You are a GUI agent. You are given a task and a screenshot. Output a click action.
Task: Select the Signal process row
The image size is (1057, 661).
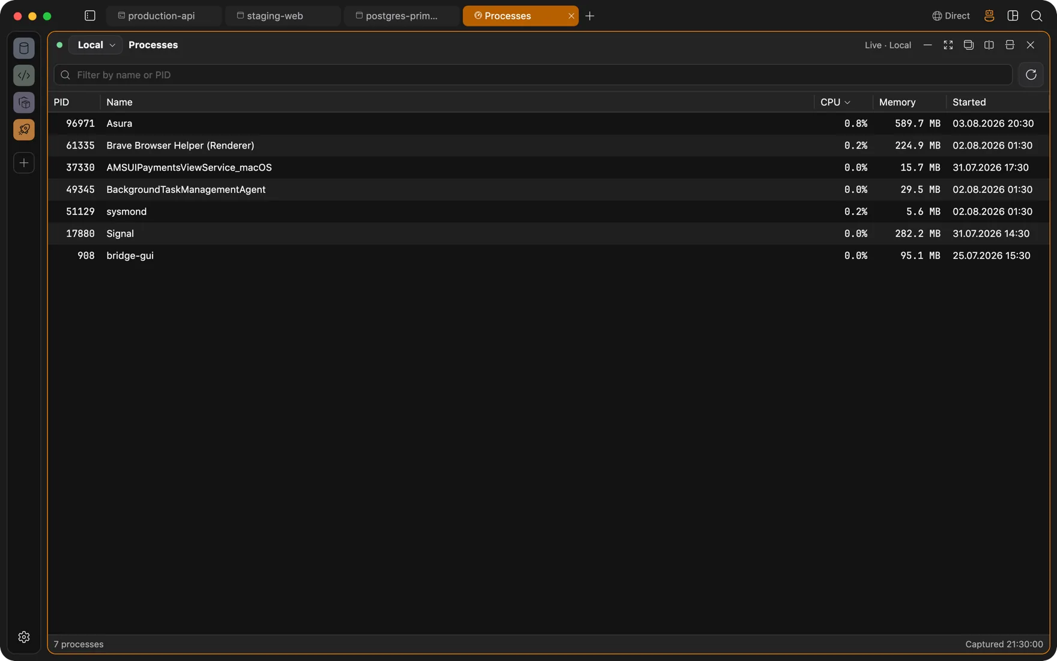[548, 234]
